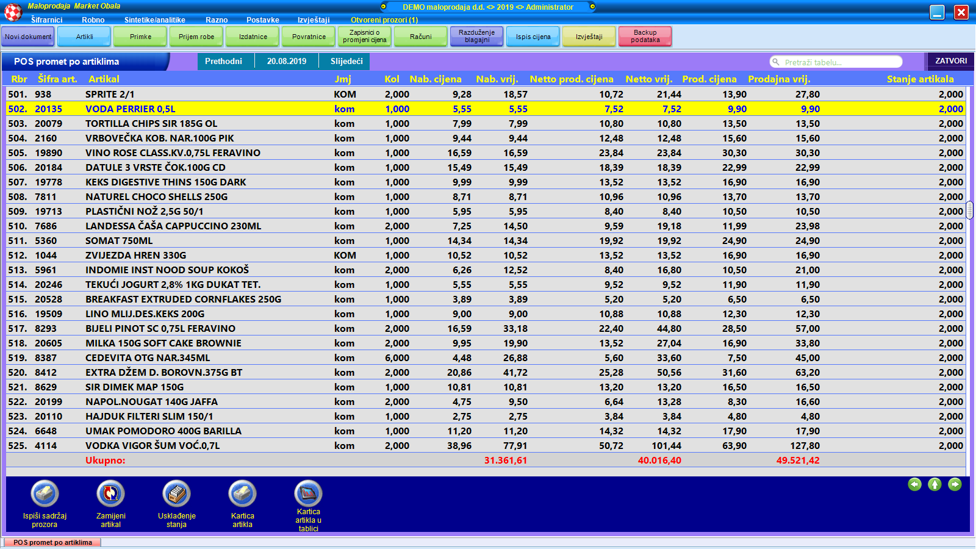The height and width of the screenshot is (549, 976).
Task: Open the Izvještaji menu in menu bar
Action: 314,20
